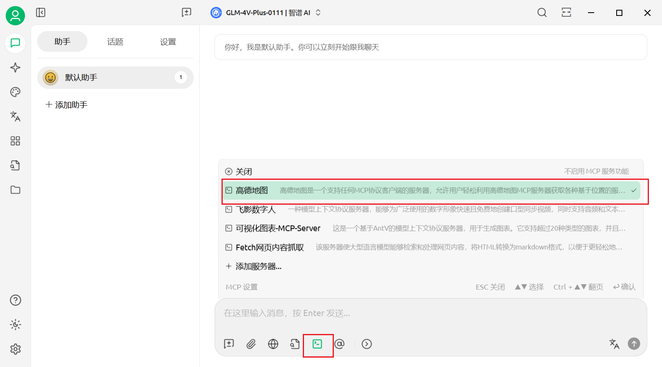Minimize the application window
The width and height of the screenshot is (662, 367).
[591, 13]
